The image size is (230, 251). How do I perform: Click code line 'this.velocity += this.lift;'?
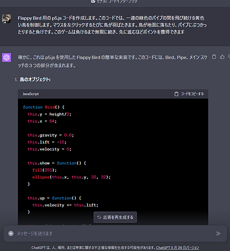(x=65, y=205)
